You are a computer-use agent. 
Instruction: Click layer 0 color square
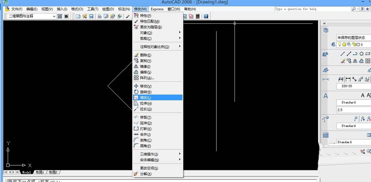pyautogui.click(x=358, y=44)
